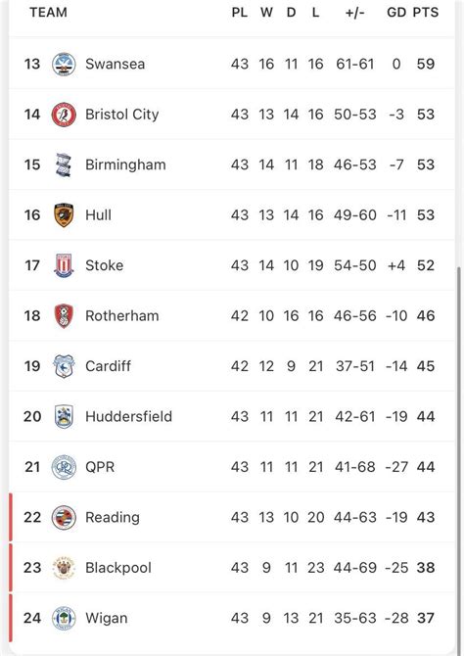Tap the Birmingham club crest
Screen dimensions: 464x656
(64, 164)
